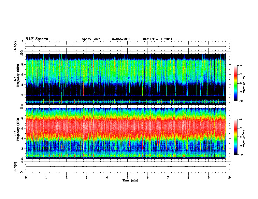Click the ch.3 voltage waveform trace
Screen dimensions: 258x199
point(125,167)
